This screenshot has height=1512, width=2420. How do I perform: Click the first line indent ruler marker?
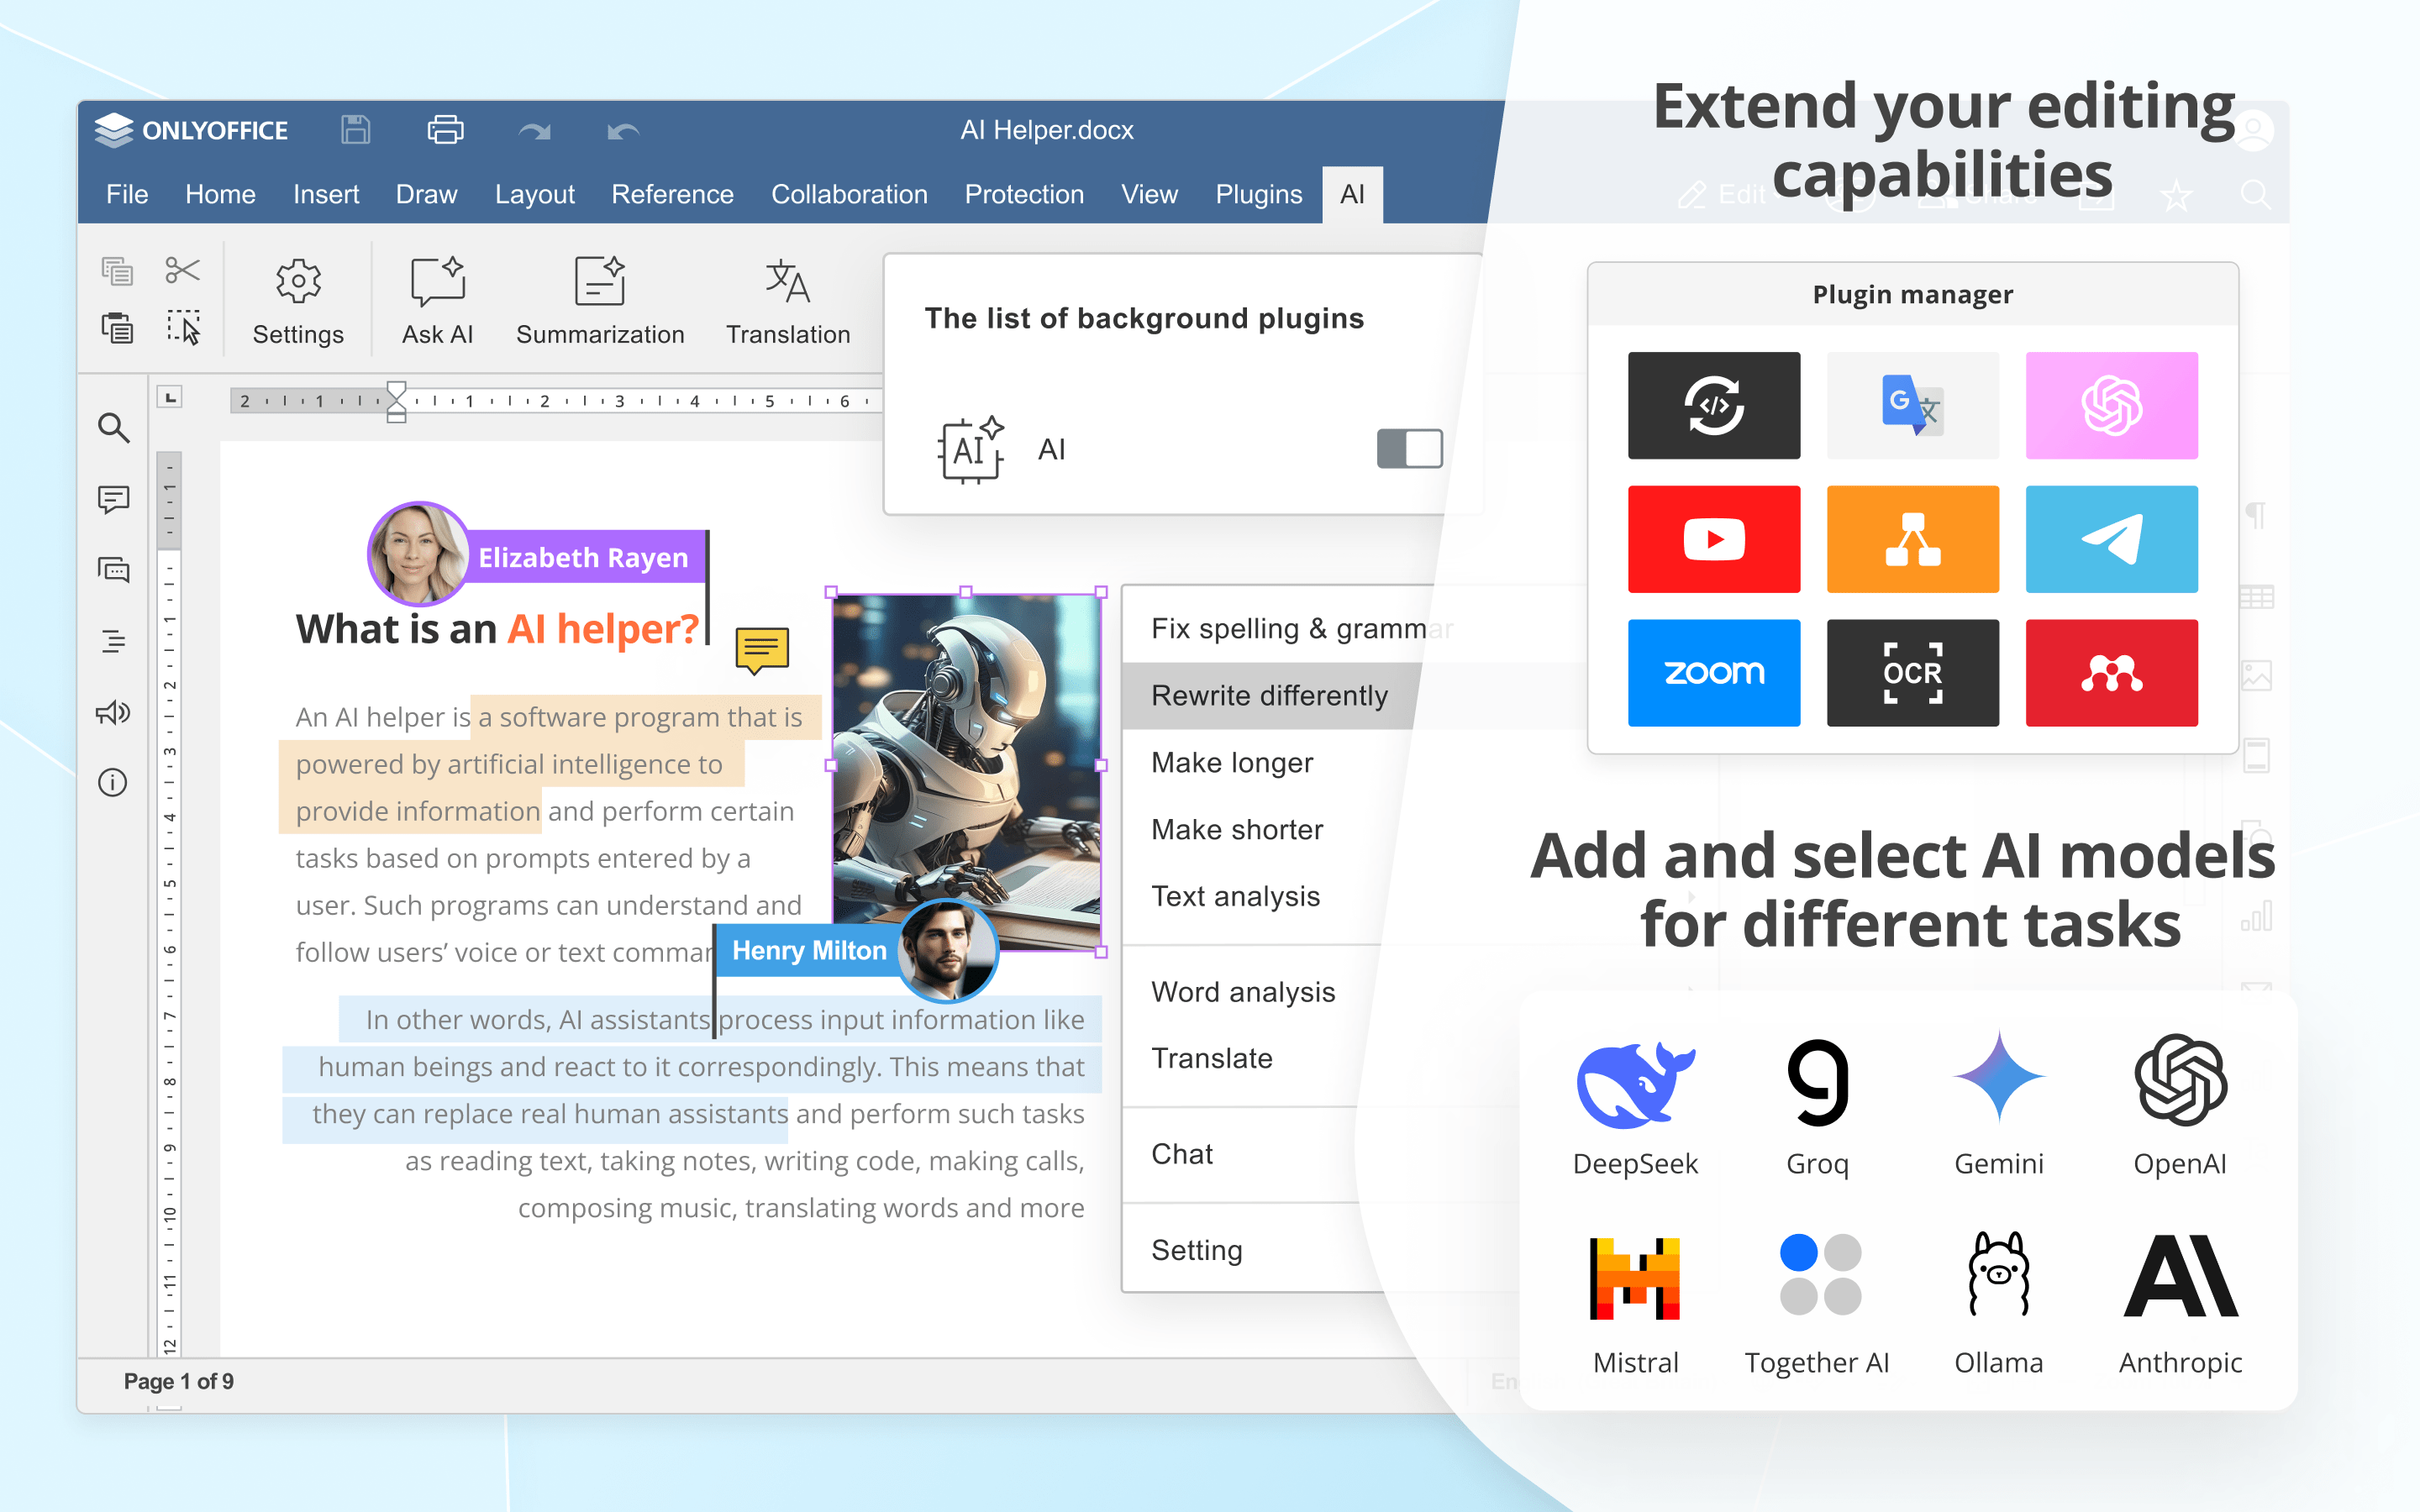(396, 390)
